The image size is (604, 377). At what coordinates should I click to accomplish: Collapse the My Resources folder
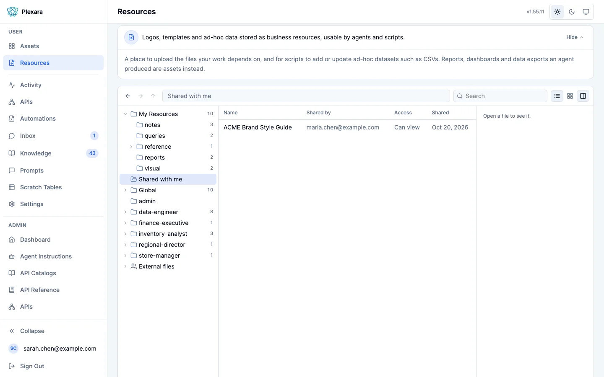[125, 114]
